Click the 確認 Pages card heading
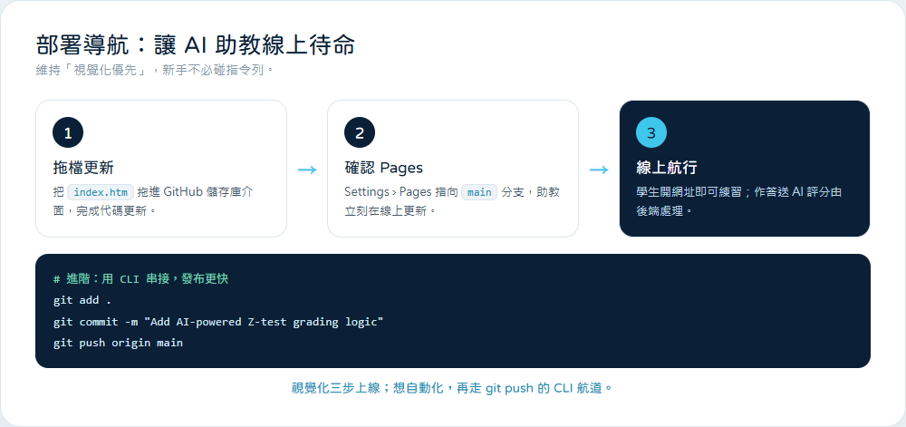906x427 pixels. [383, 168]
